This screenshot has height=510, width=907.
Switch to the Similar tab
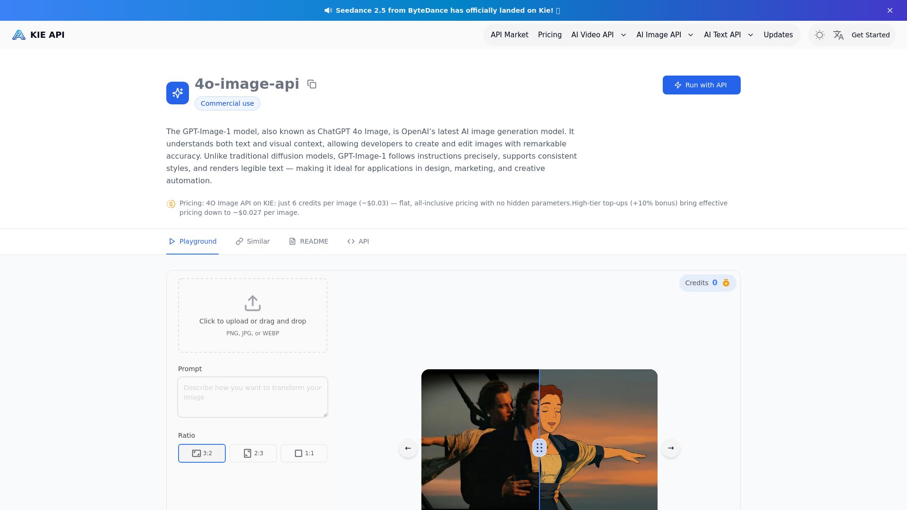(253, 241)
